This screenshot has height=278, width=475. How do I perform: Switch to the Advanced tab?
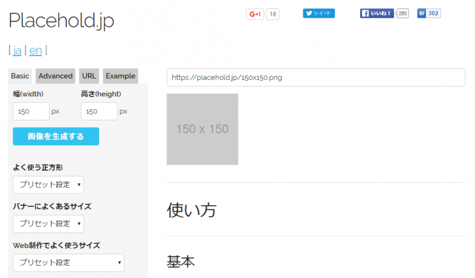point(55,76)
